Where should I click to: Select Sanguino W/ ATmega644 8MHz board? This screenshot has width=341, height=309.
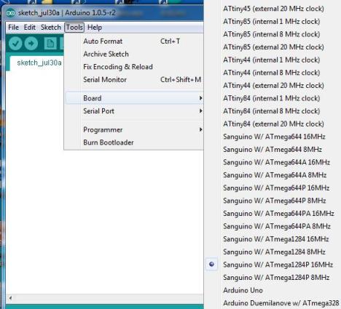273,149
